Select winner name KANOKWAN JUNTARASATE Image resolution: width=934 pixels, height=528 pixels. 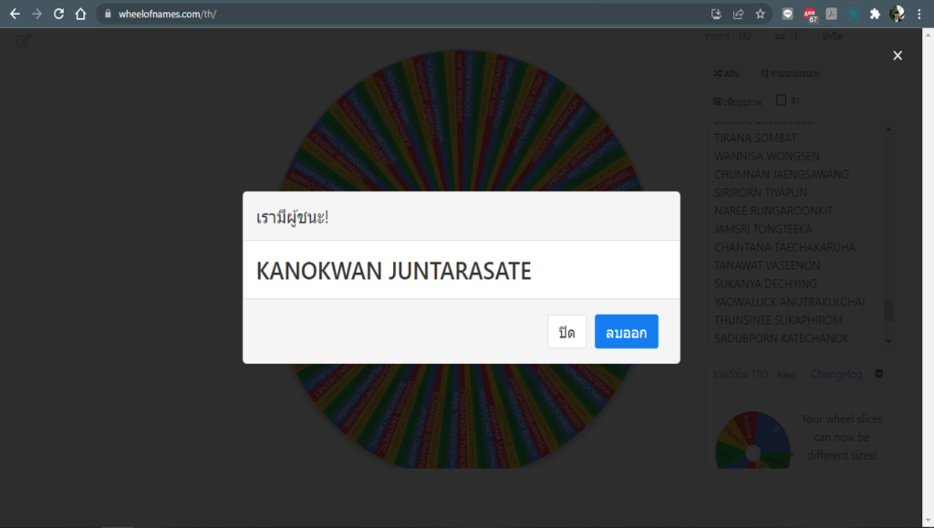(394, 271)
